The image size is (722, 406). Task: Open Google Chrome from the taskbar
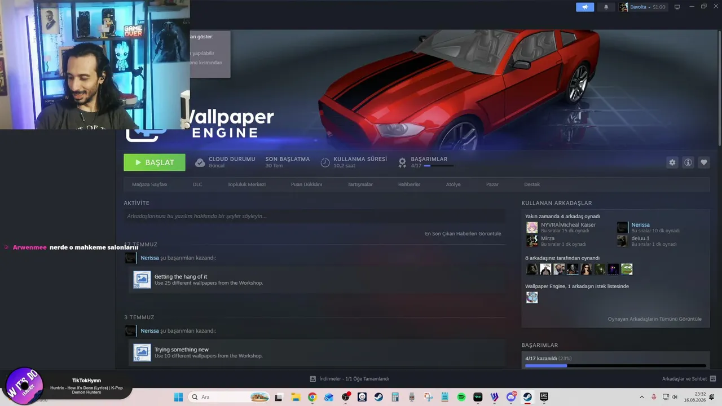(312, 397)
